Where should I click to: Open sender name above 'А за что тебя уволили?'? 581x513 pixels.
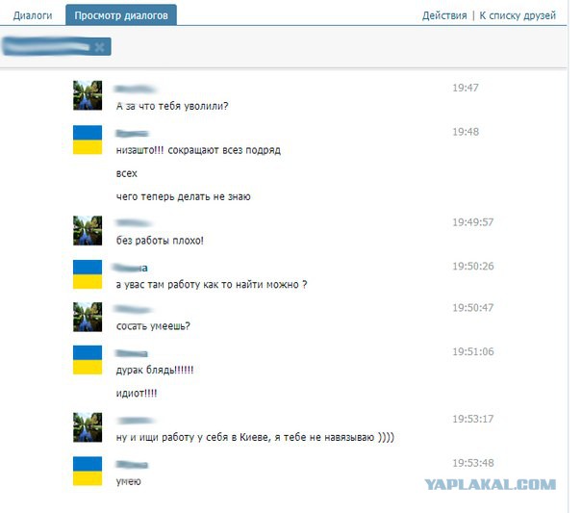tap(135, 89)
